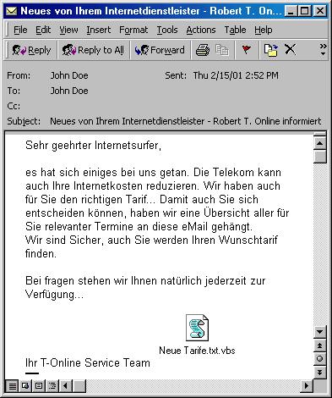The image size is (332, 398).
Task: Select browse object circle button on scrollbar
Action: [319, 358]
